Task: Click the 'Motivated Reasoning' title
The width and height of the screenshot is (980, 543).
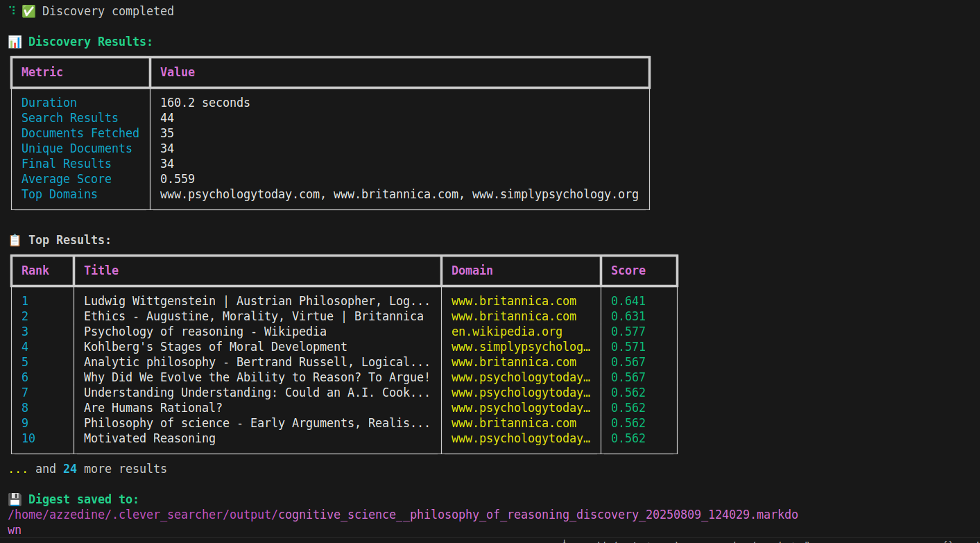Action: (x=150, y=438)
